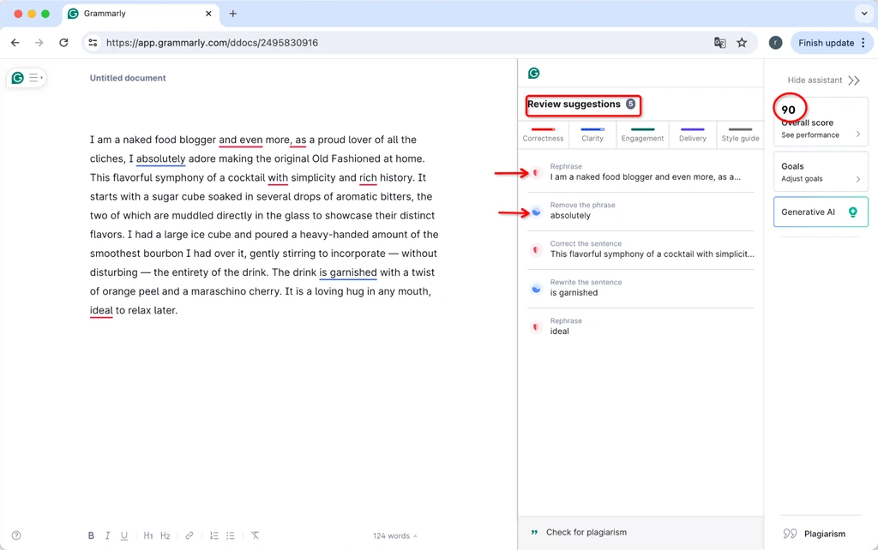Image resolution: width=878 pixels, height=550 pixels.
Task: Click the underlined word 'absolutely' in the document
Action: click(x=160, y=158)
